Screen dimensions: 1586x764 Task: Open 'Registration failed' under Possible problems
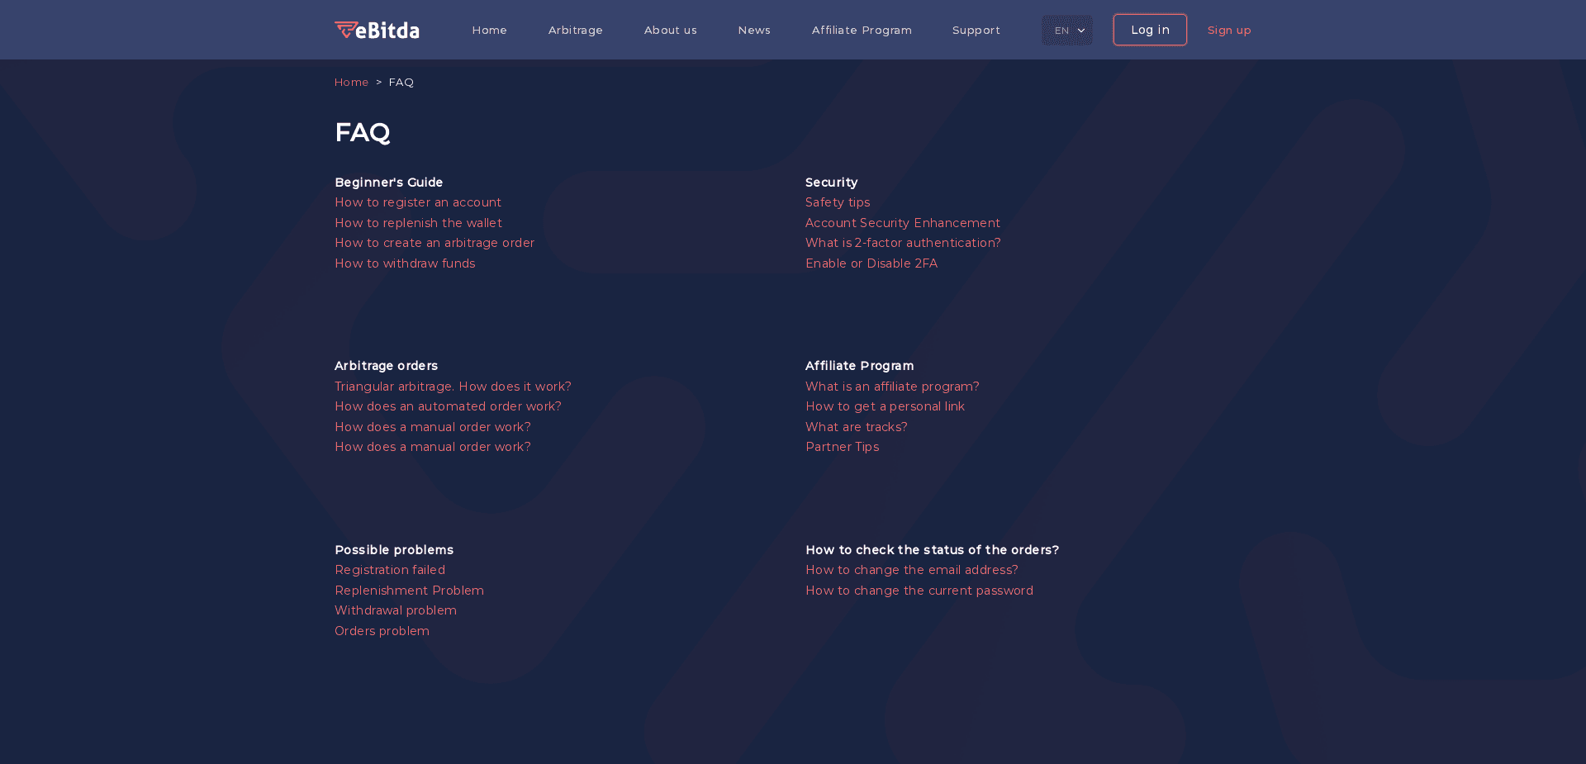pyautogui.click(x=390, y=570)
